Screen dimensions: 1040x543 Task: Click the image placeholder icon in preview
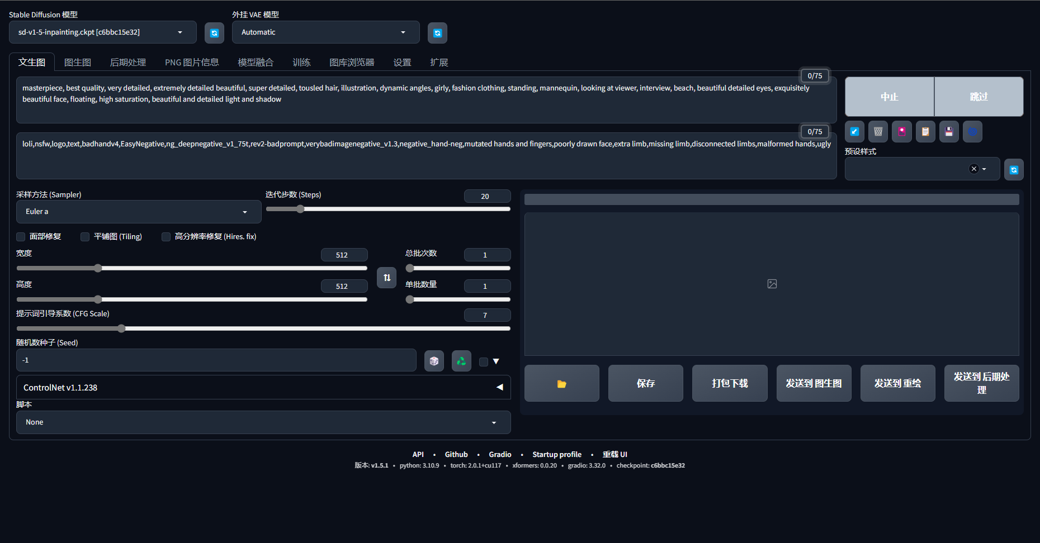772,284
